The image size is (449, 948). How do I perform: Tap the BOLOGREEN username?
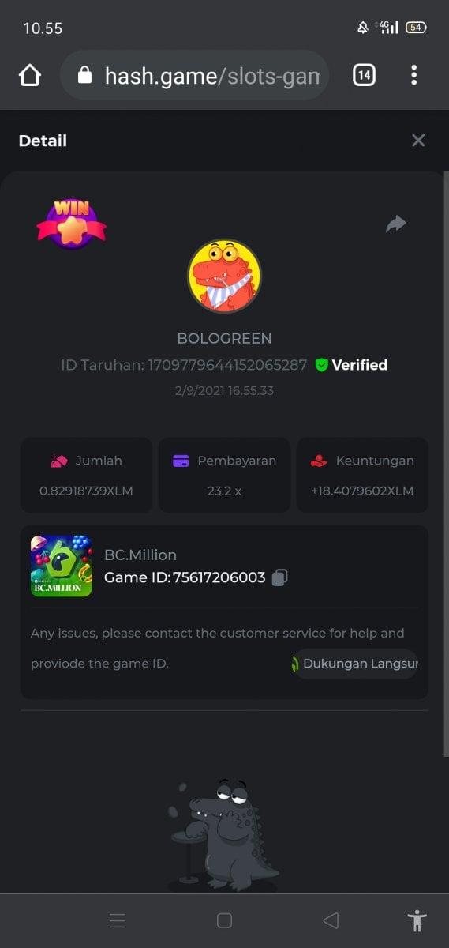(224, 338)
